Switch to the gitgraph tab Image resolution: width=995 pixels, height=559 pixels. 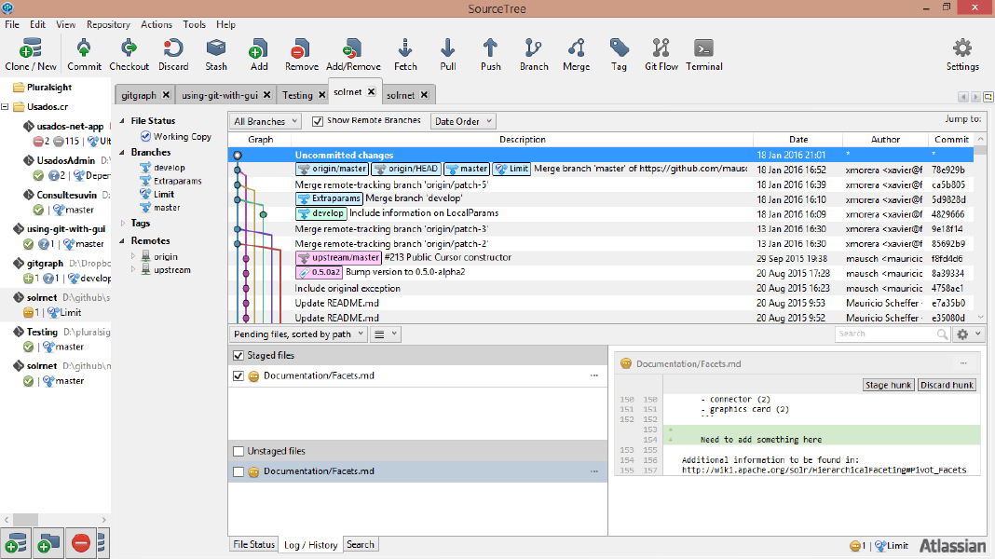[x=139, y=95]
